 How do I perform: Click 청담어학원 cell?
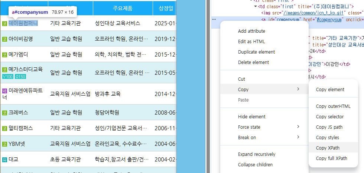(107, 113)
